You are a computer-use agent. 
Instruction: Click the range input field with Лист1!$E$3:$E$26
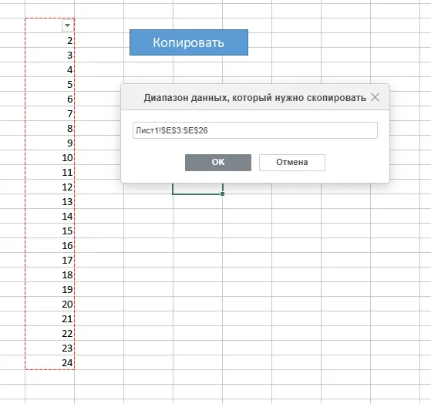pyautogui.click(x=254, y=130)
